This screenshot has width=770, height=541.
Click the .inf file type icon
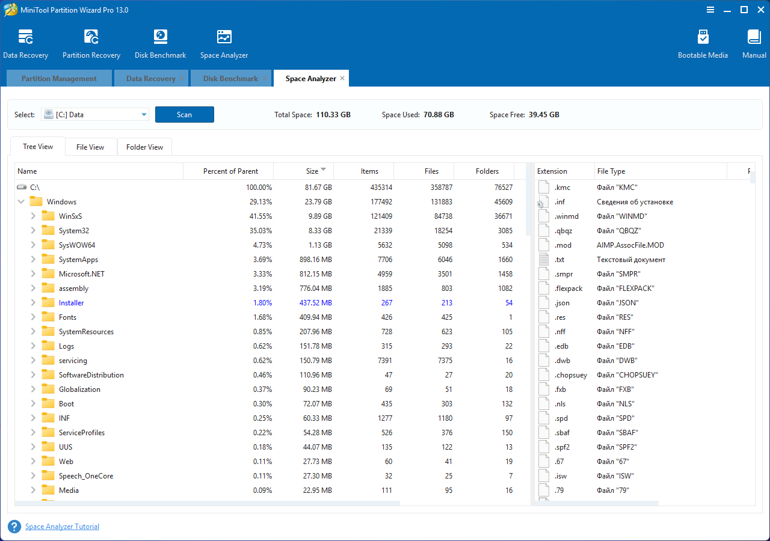tap(544, 202)
